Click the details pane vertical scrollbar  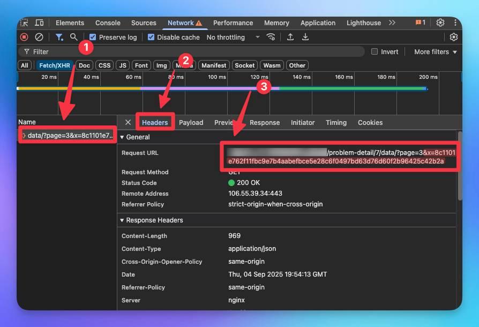[460, 166]
